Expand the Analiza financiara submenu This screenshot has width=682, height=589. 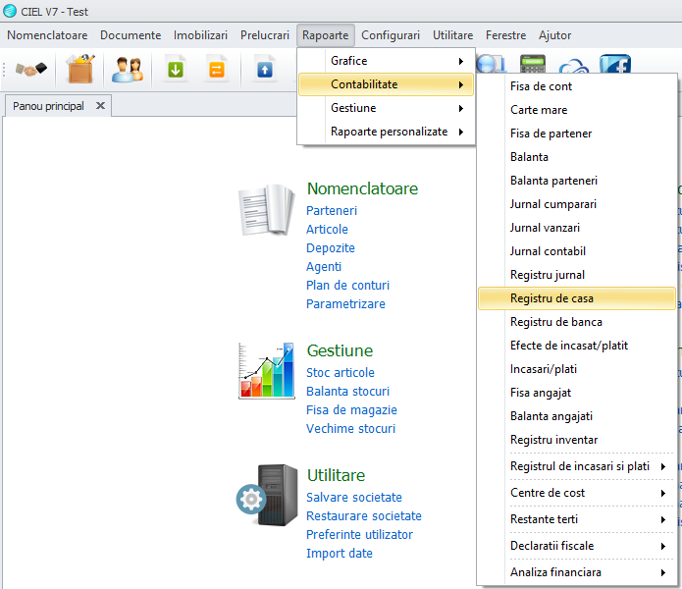577,572
